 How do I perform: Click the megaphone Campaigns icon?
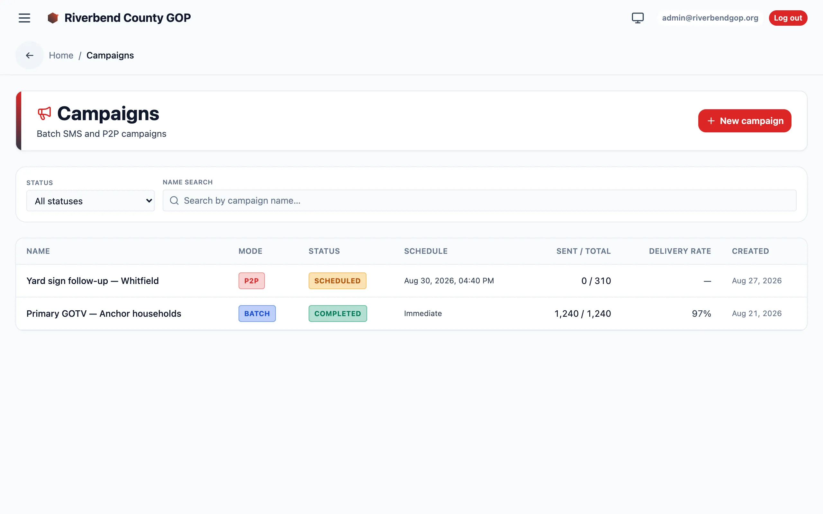tap(44, 113)
